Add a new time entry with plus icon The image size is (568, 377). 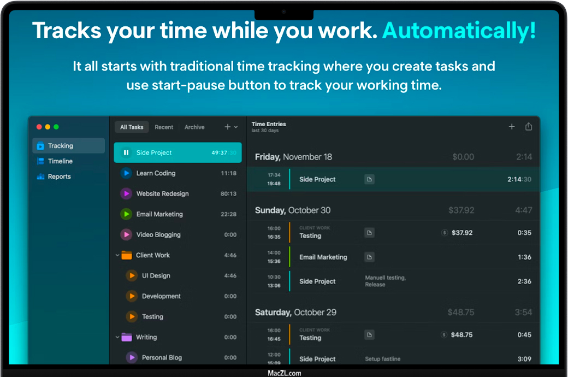point(512,127)
